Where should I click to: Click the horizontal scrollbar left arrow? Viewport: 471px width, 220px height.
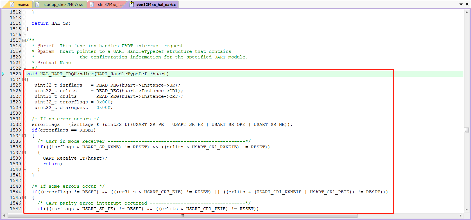coord(4,216)
